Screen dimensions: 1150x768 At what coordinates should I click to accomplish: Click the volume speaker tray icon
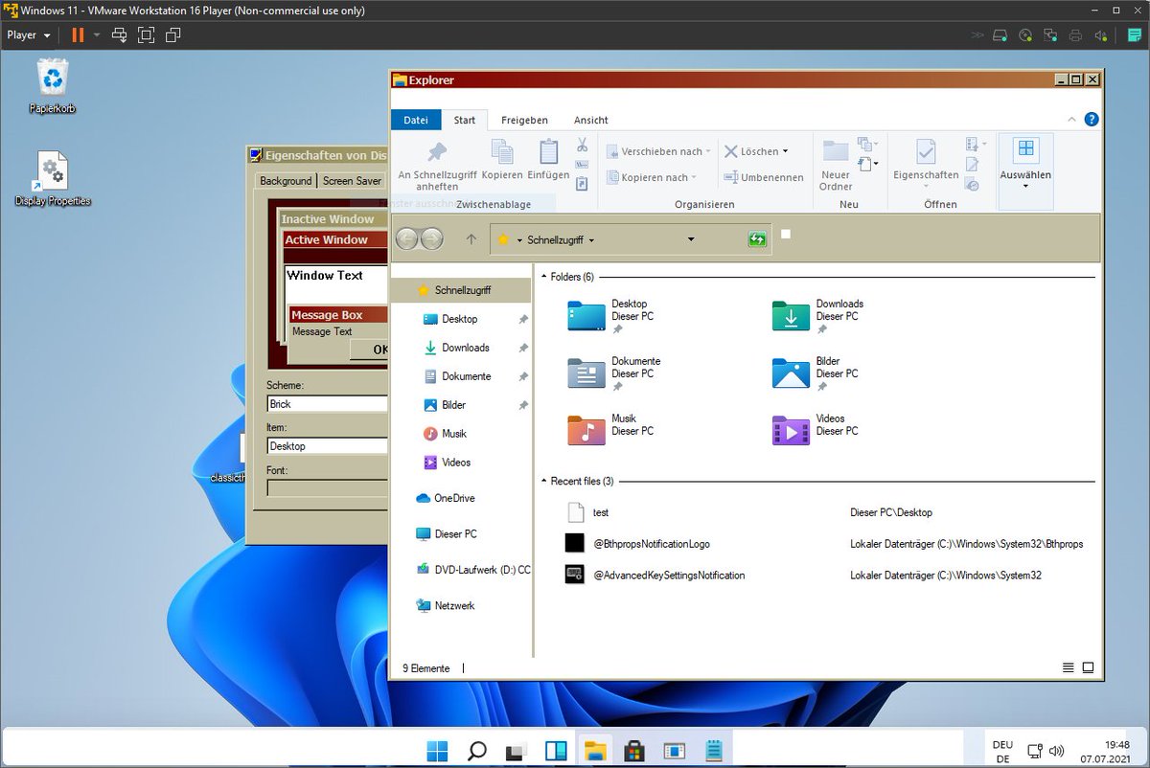tap(1056, 751)
